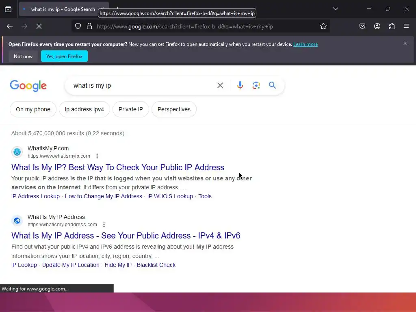Clear the Google search box text
416x312 pixels.
(x=220, y=85)
